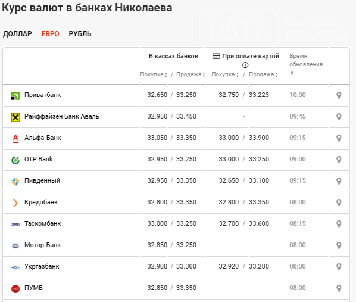Click the В кассах банков header
The image size is (356, 302).
coord(173,56)
